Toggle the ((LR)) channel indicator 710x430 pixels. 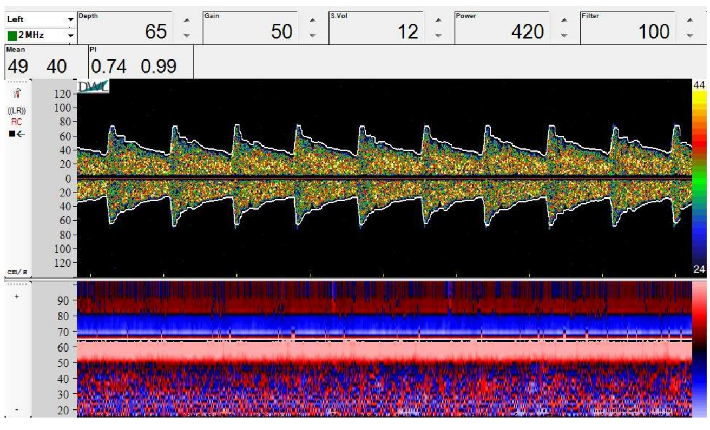[16, 111]
